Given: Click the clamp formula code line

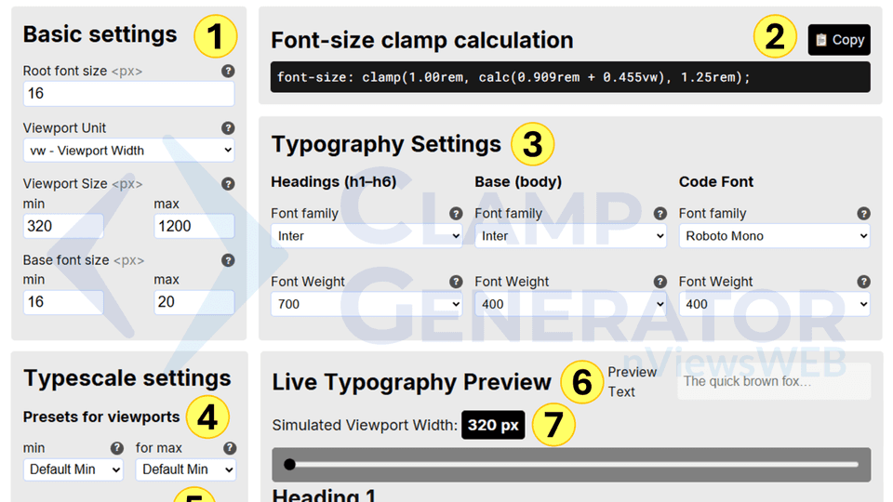Looking at the screenshot, I should coord(570,77).
